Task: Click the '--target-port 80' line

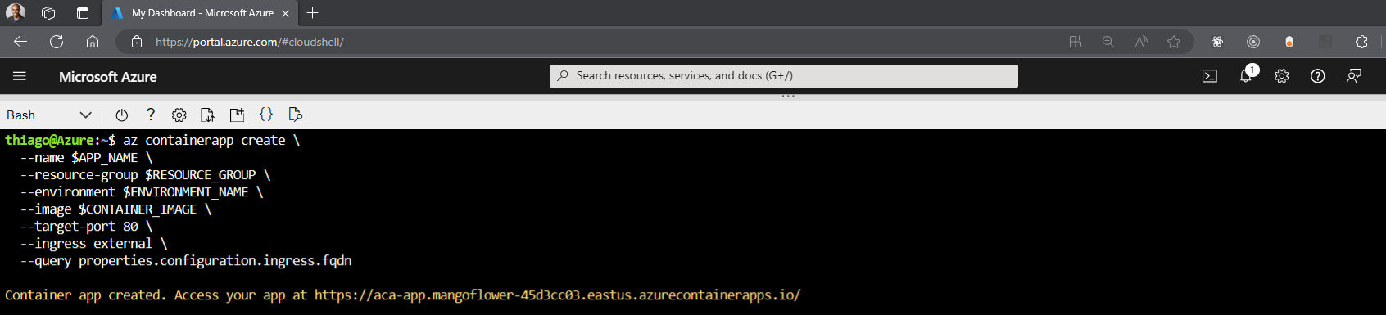Action: click(86, 227)
